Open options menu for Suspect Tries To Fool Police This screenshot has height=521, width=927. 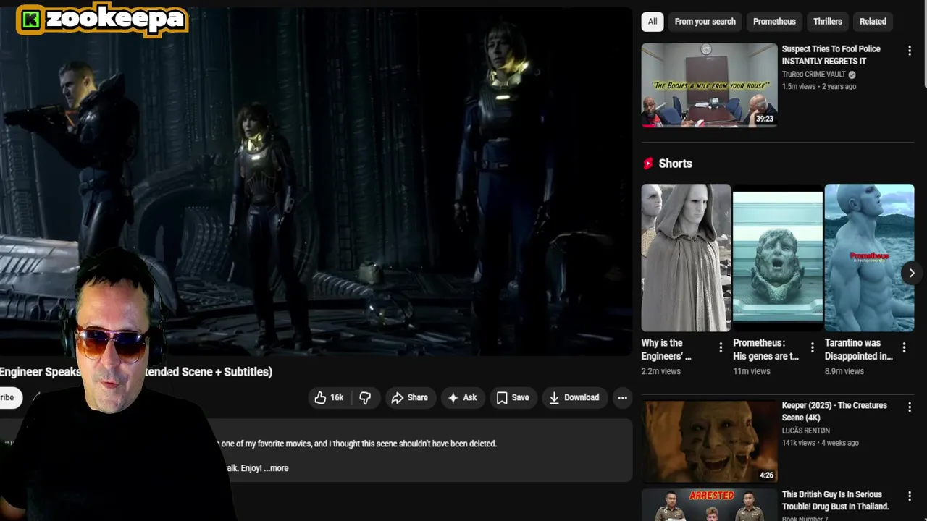click(x=910, y=51)
